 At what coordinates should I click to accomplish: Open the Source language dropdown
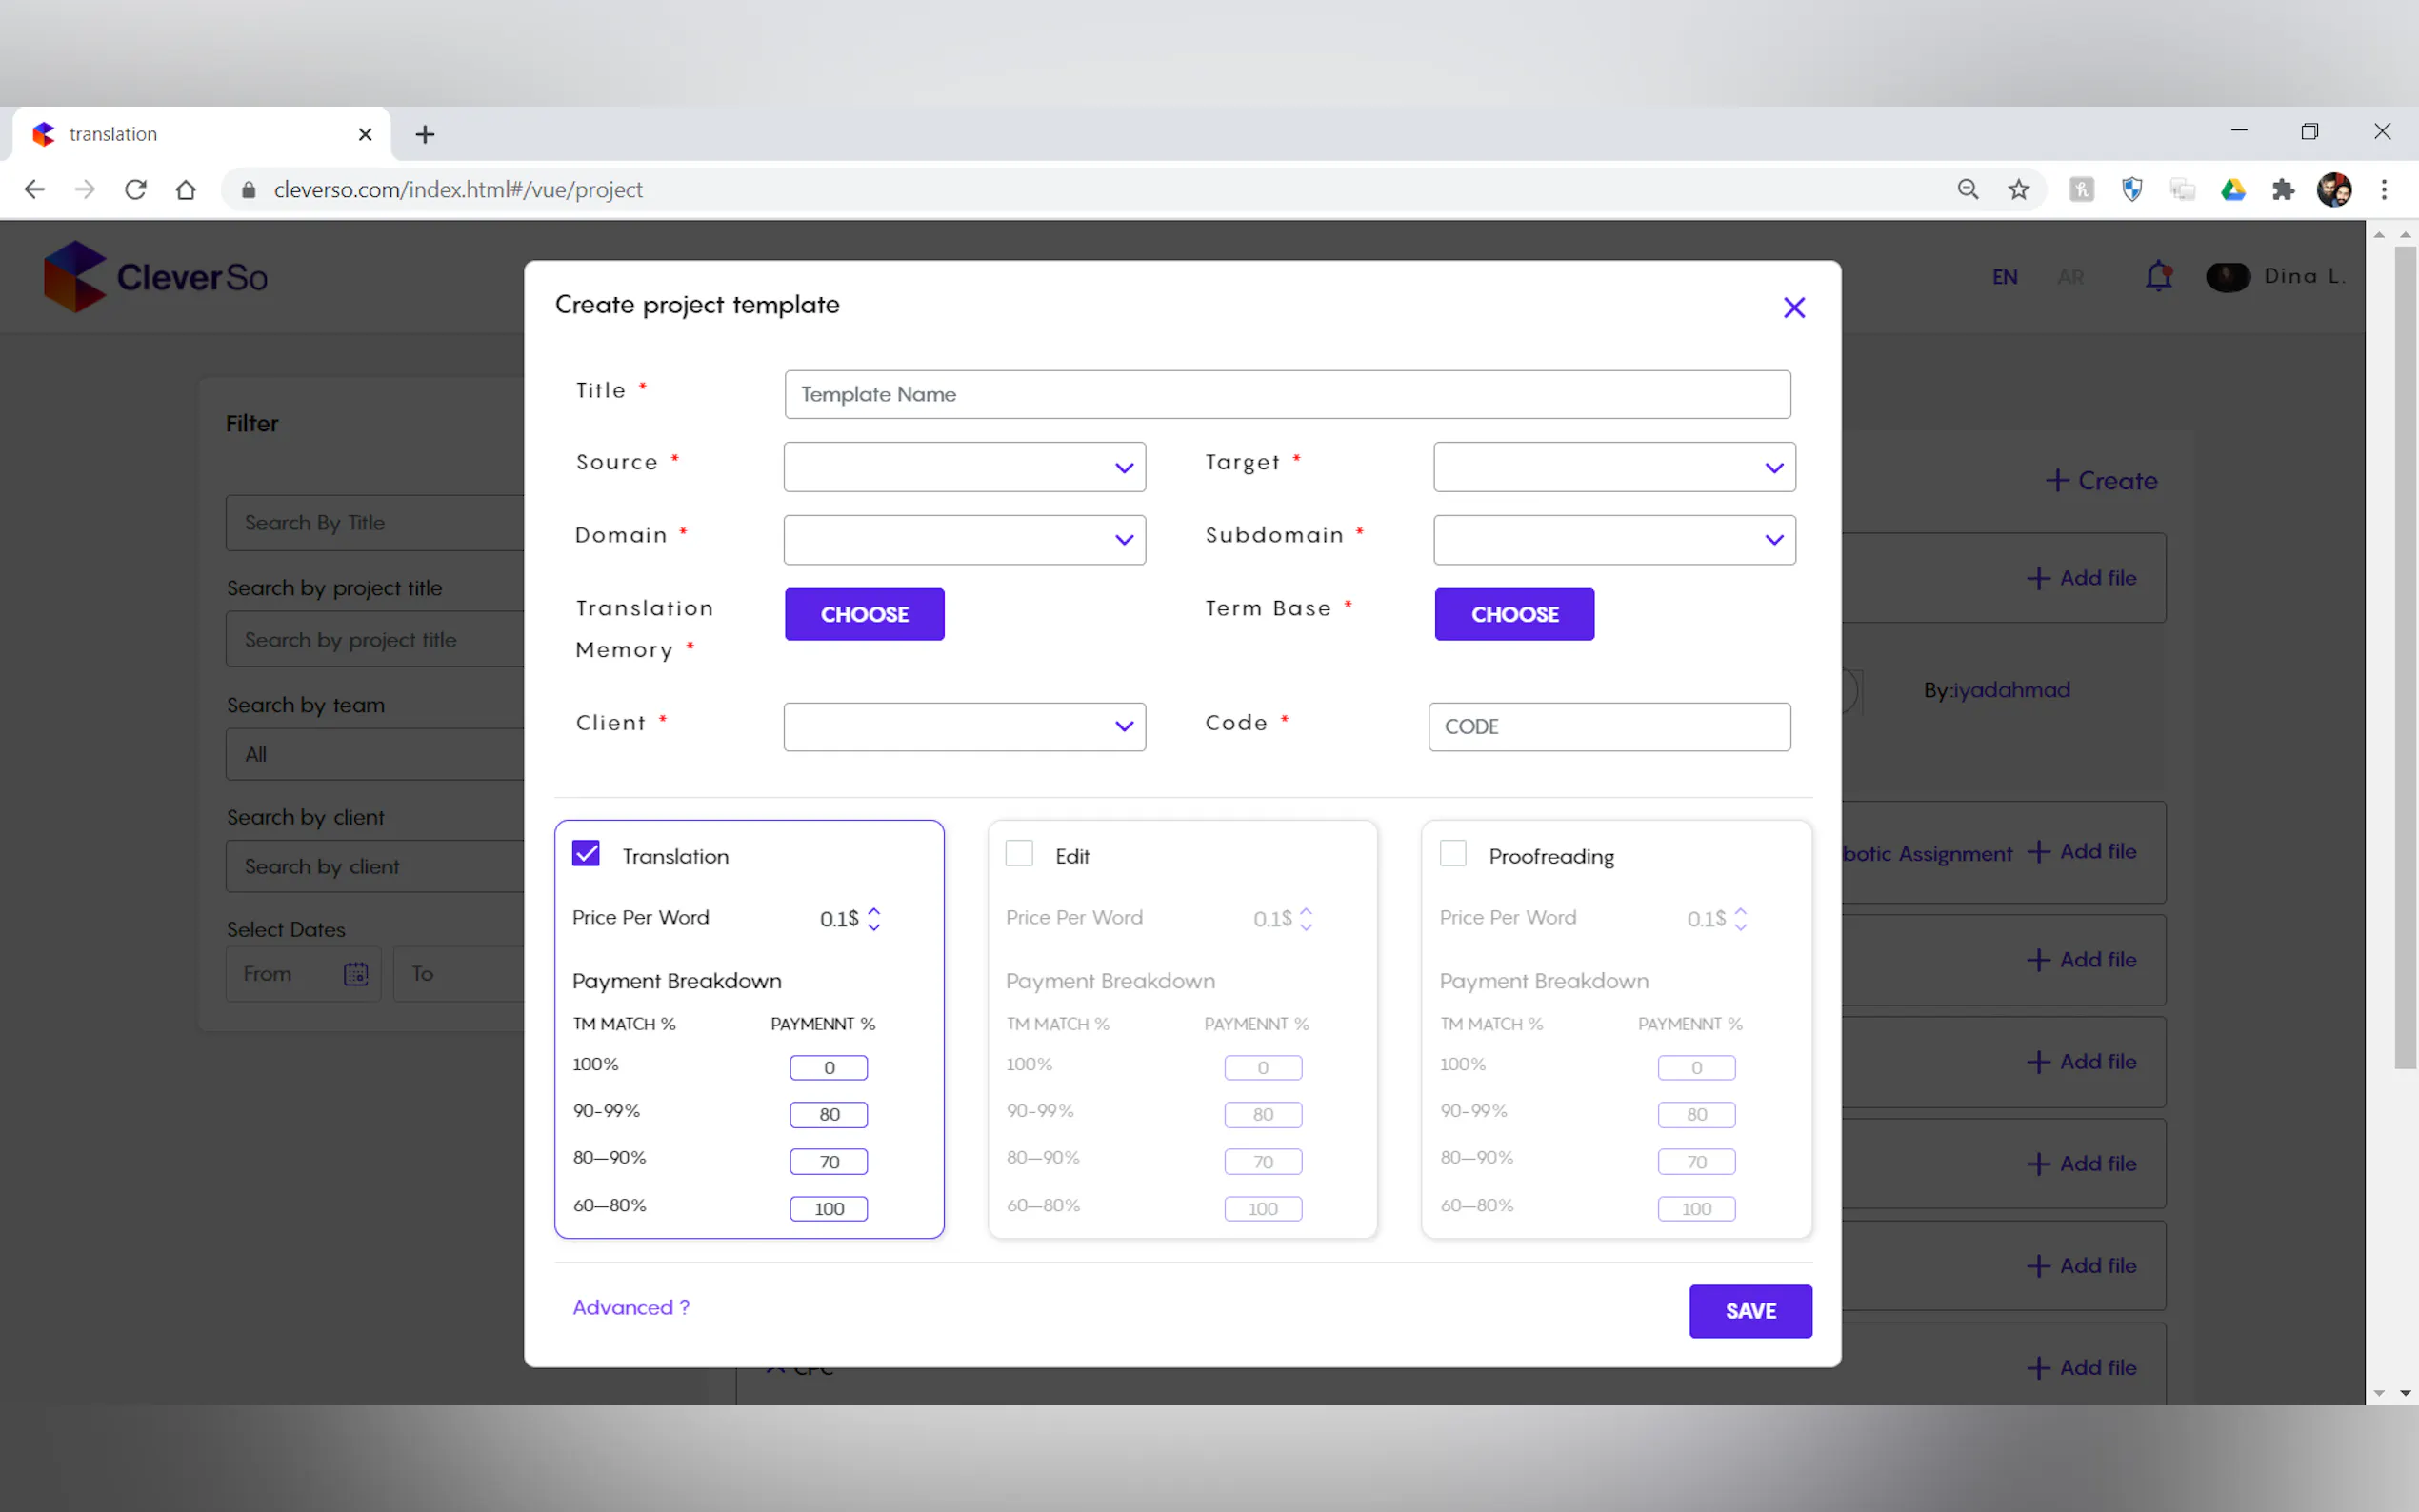[x=964, y=467]
